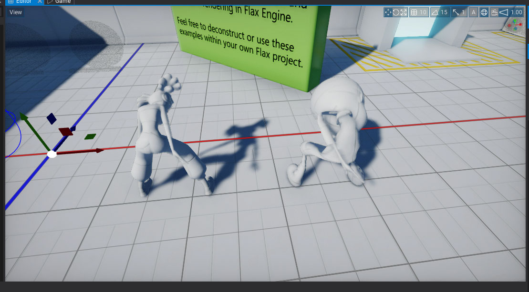Click the orientation axis gizmo

click(516, 26)
